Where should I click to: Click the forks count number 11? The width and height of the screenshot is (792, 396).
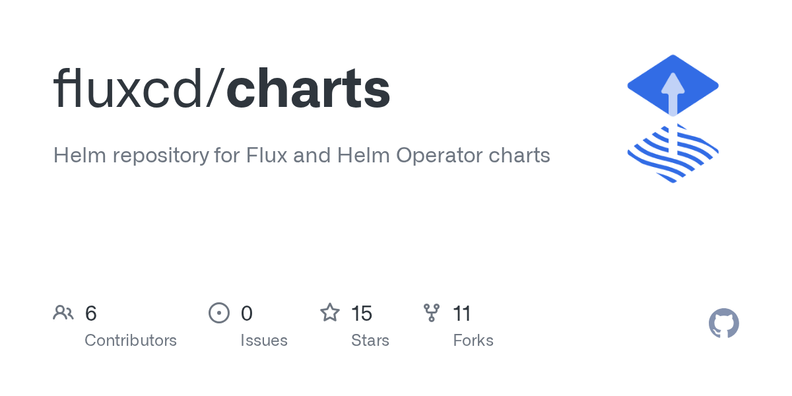462,313
